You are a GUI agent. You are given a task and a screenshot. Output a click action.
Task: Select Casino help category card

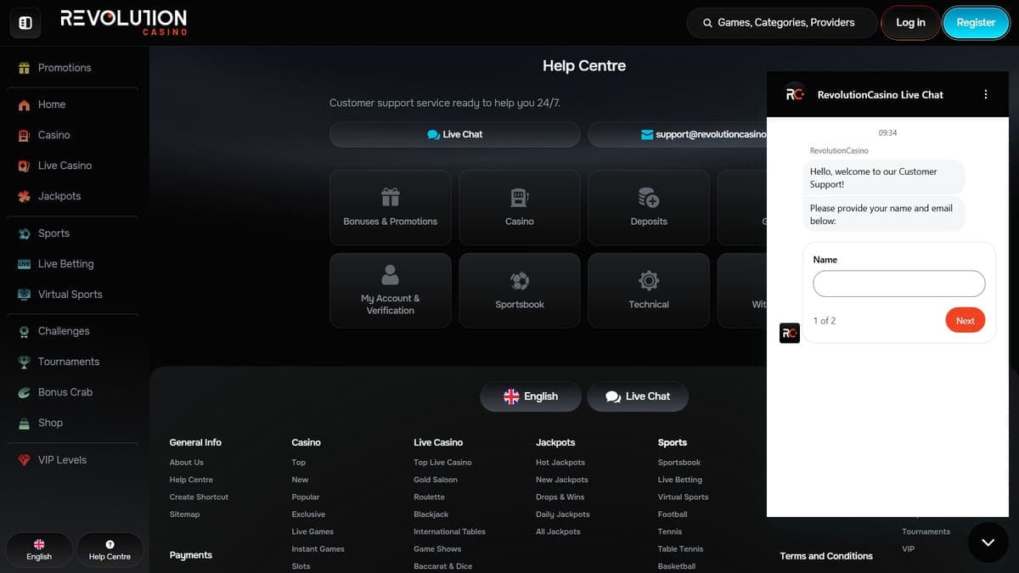pyautogui.click(x=520, y=208)
